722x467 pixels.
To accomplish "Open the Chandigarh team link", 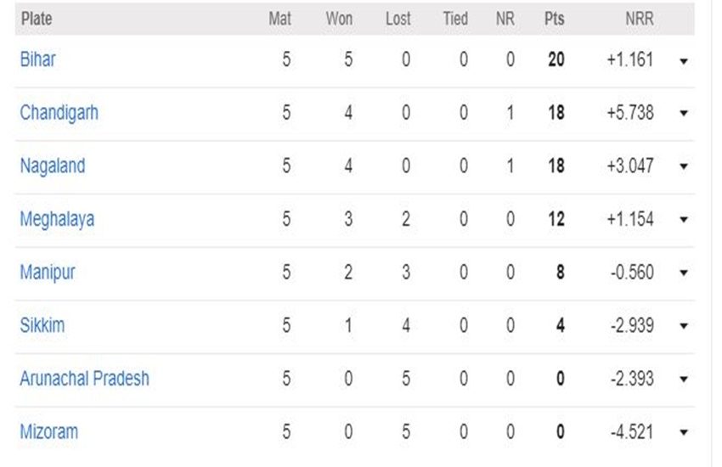I will pos(59,113).
